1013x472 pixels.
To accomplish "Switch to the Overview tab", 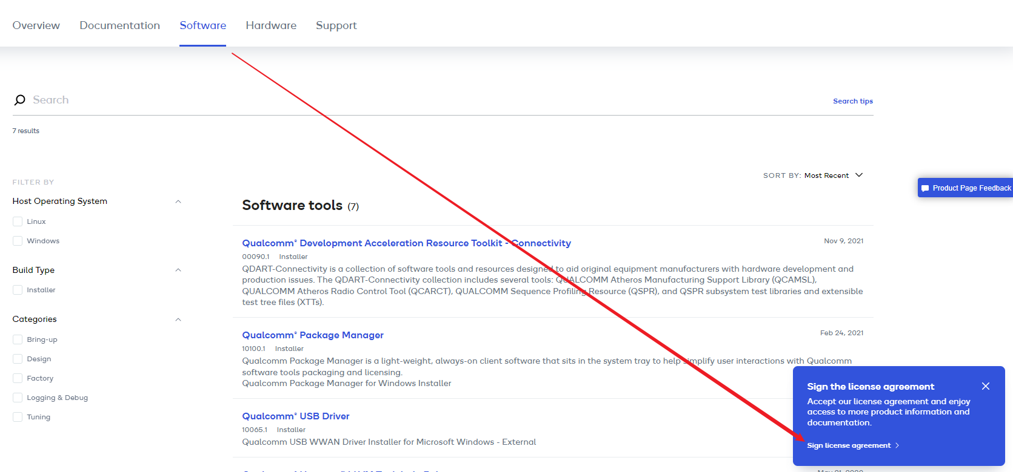I will pos(36,25).
